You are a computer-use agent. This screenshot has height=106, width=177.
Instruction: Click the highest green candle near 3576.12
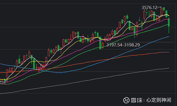point(164,9)
